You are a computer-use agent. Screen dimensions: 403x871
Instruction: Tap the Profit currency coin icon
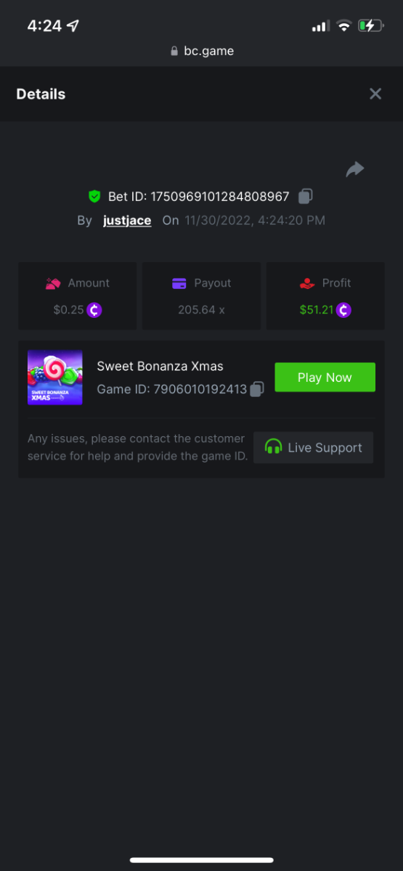[344, 310]
